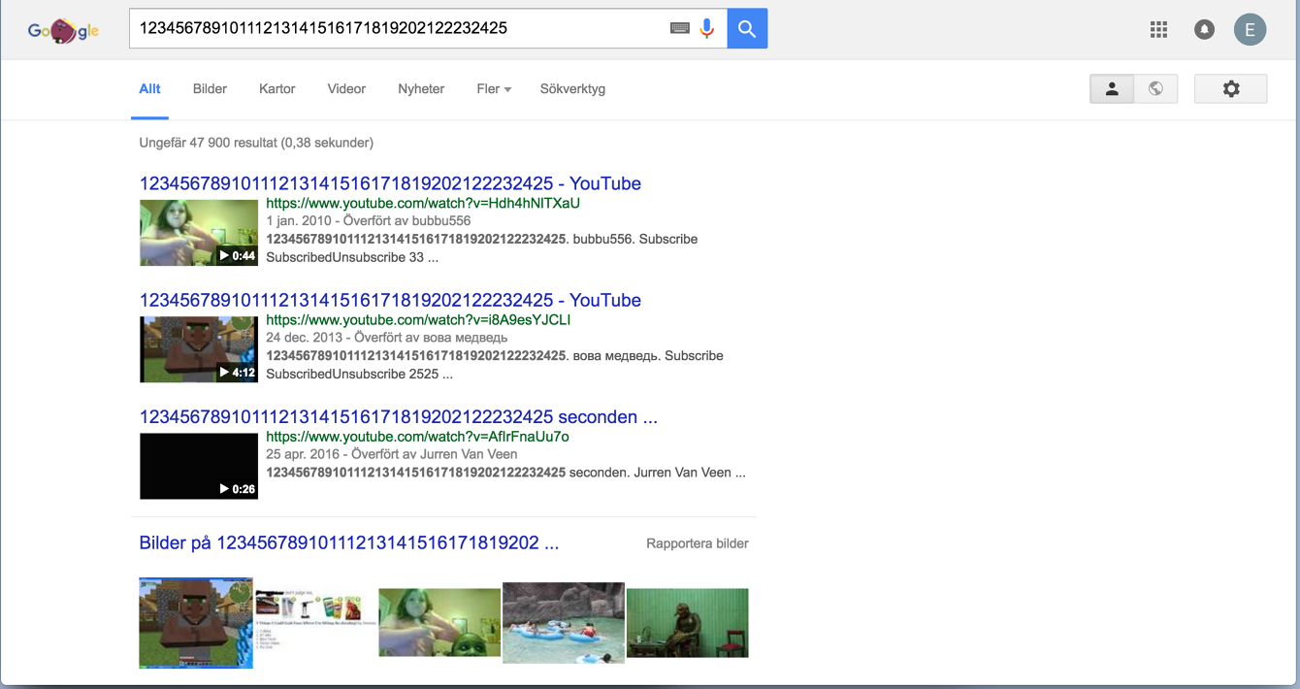Screen dimensions: 1300x689
Task: Switch to global results globe toggle
Action: 1155,89
